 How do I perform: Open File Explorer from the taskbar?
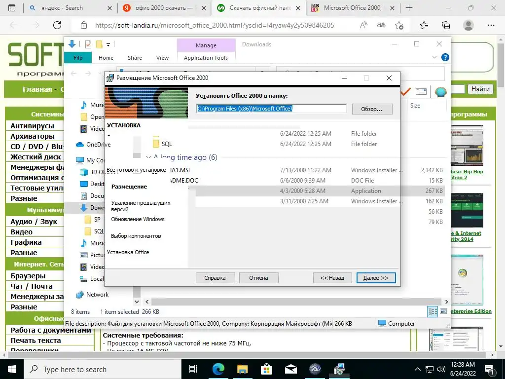pyautogui.click(x=243, y=369)
